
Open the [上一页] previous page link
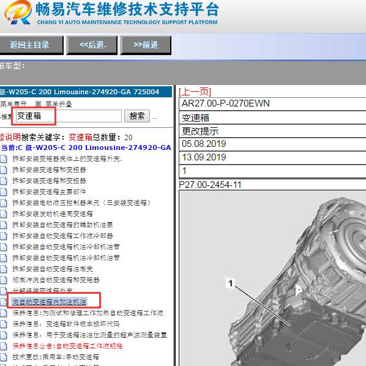[x=195, y=92]
